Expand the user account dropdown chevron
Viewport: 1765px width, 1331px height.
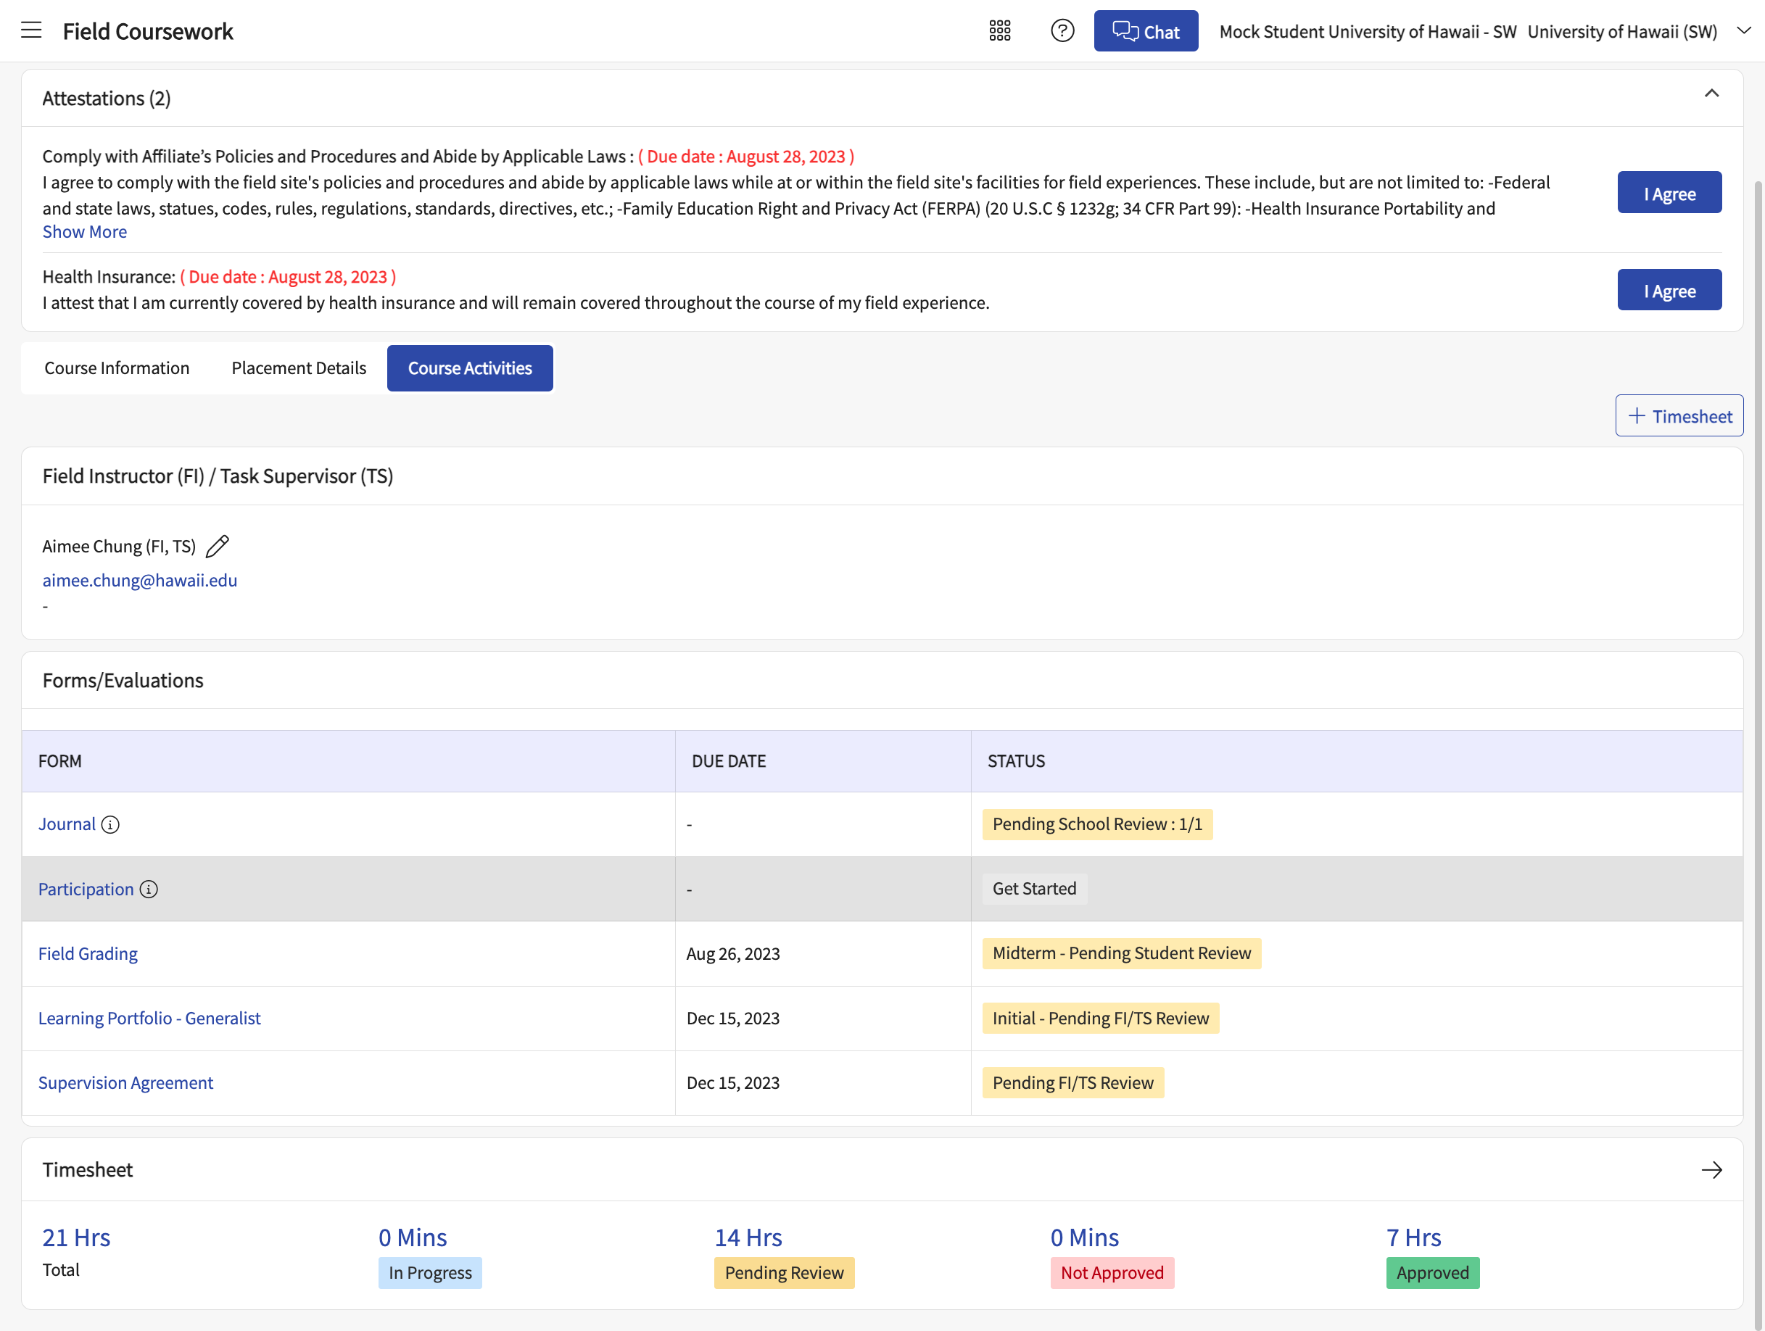(1743, 30)
